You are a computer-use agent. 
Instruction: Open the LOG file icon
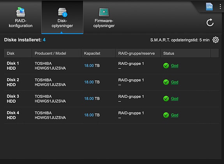coord(209,7)
